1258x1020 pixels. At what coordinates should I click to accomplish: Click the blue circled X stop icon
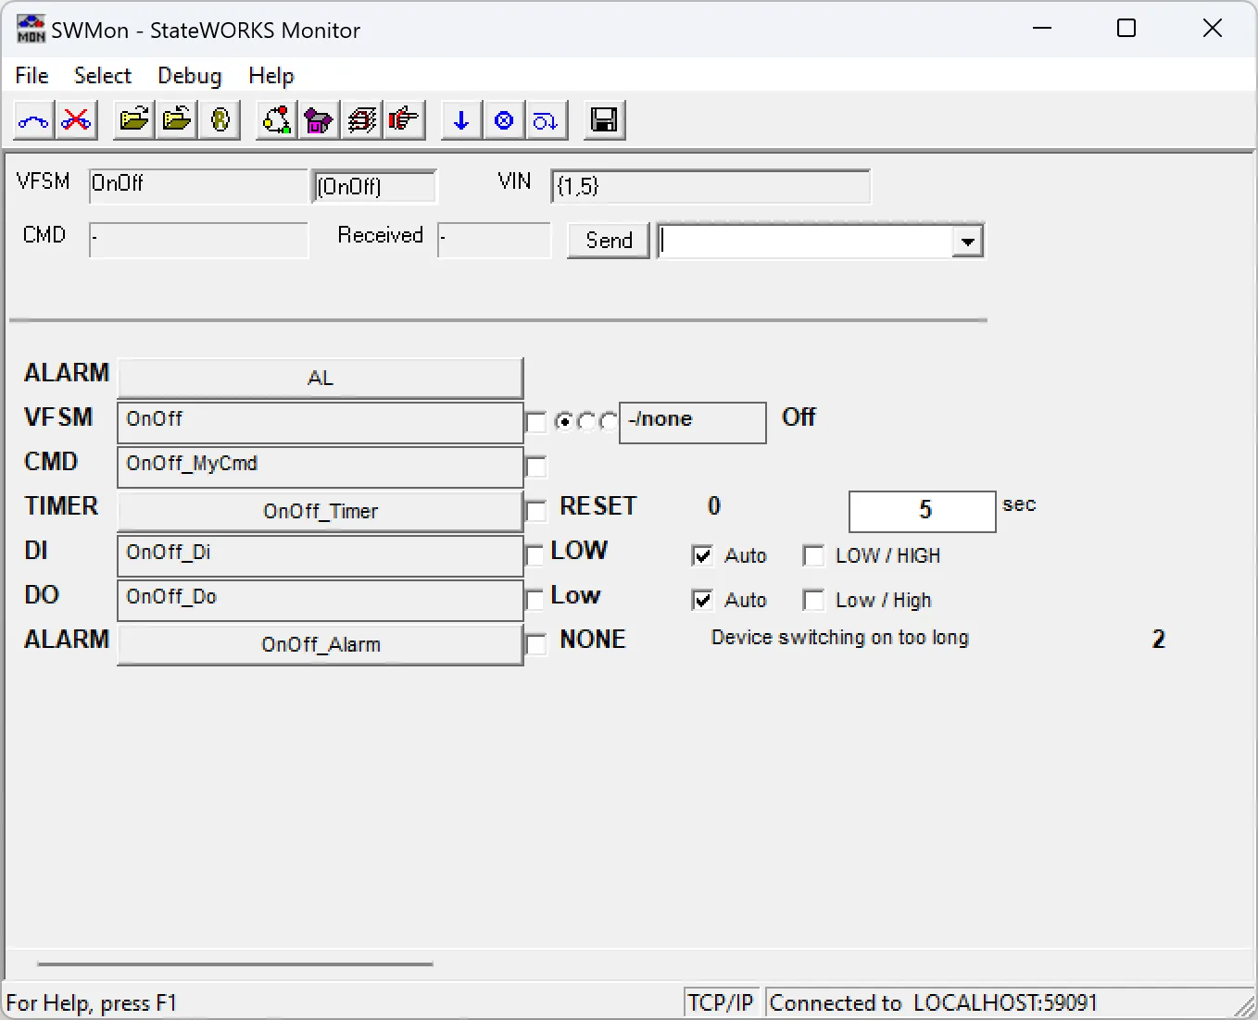(x=504, y=120)
